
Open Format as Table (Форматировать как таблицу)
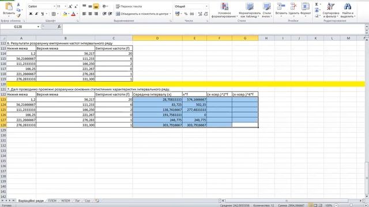tap(250, 10)
